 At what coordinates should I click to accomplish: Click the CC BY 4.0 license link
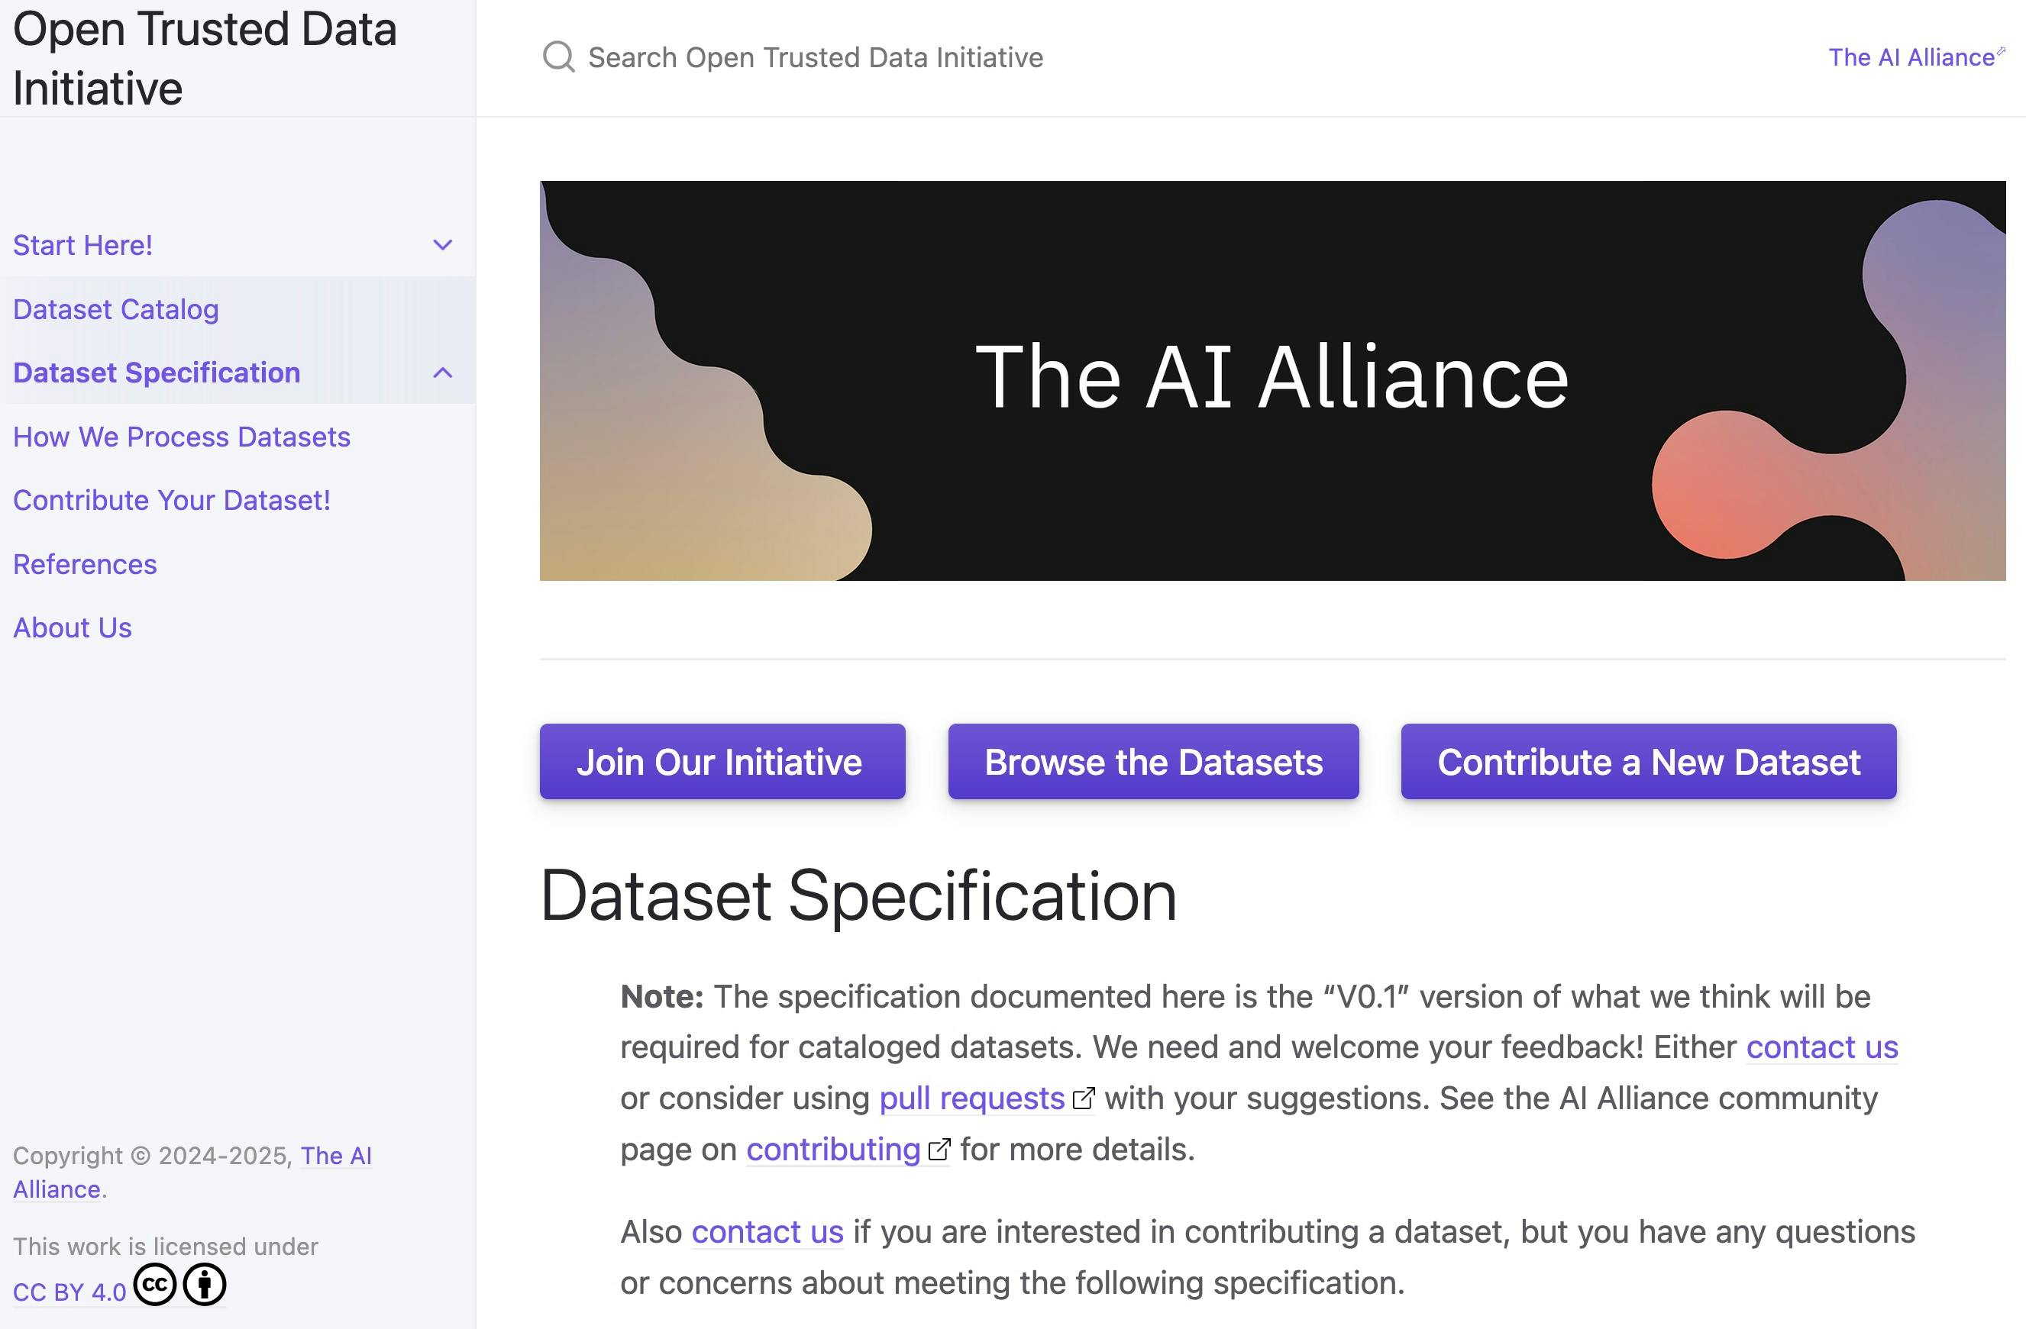point(68,1291)
